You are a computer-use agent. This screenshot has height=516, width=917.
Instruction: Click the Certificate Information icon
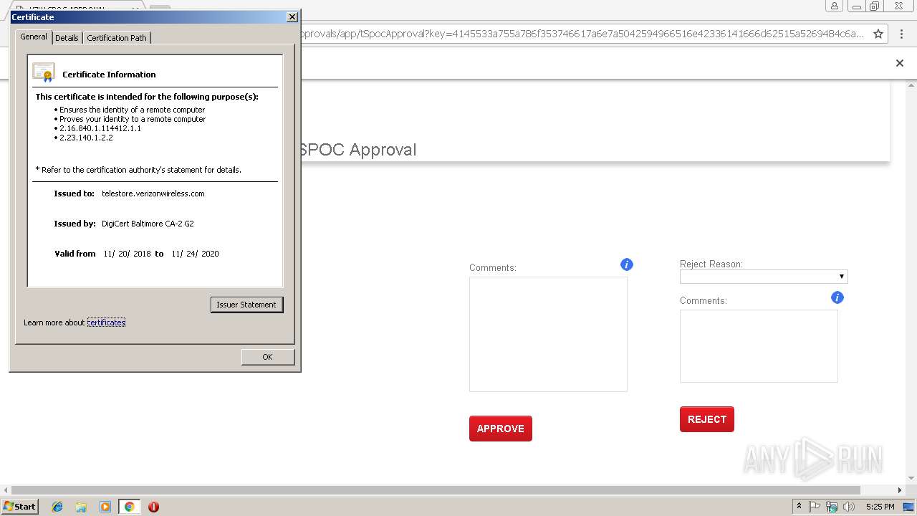click(44, 73)
